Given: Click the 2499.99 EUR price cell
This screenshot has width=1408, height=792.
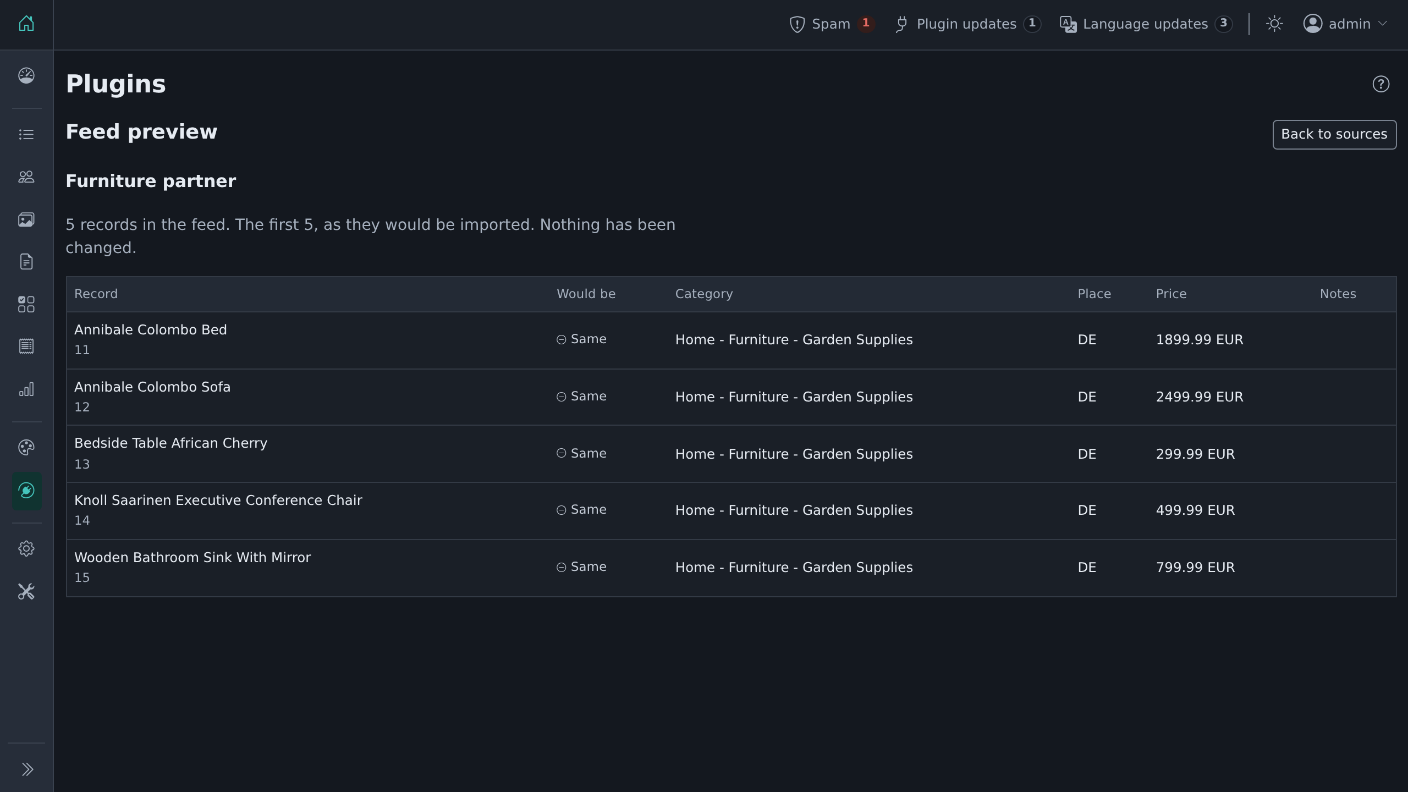Looking at the screenshot, I should (x=1199, y=397).
